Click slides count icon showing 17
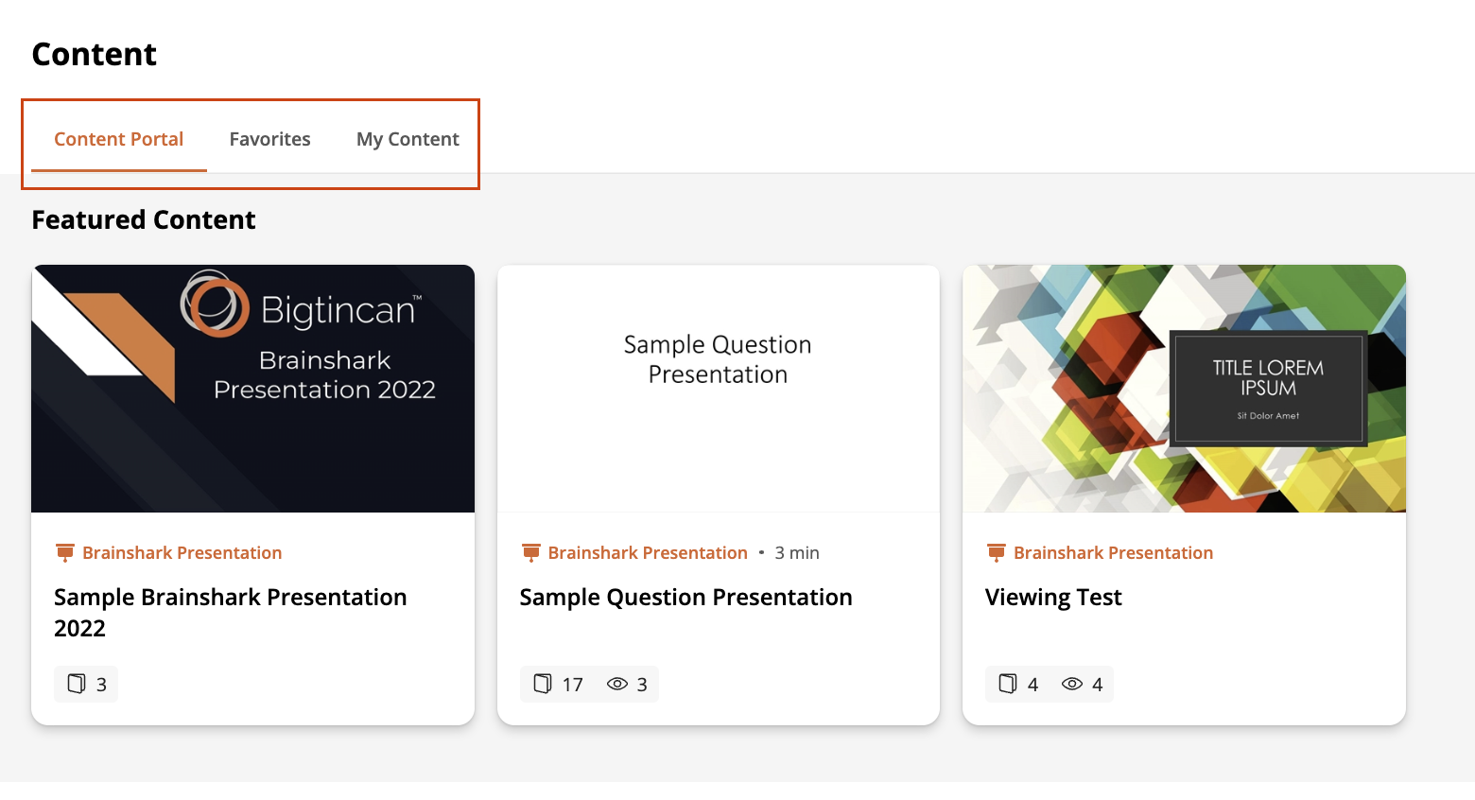1475x800 pixels. pyautogui.click(x=543, y=684)
